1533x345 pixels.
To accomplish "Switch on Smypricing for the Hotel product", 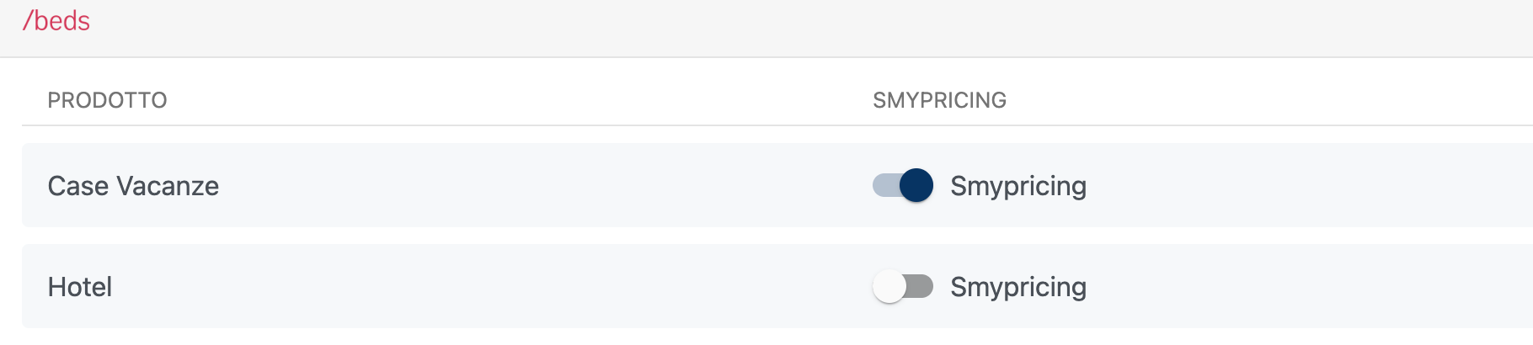I will point(903,286).
